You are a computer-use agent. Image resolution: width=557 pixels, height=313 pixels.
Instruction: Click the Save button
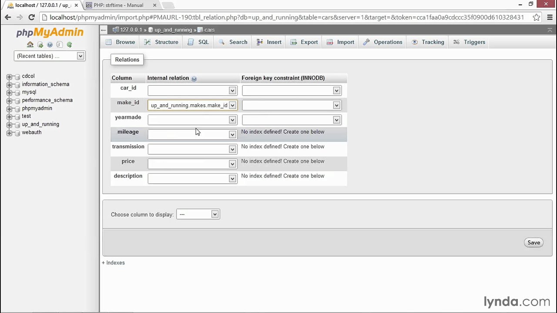534,243
